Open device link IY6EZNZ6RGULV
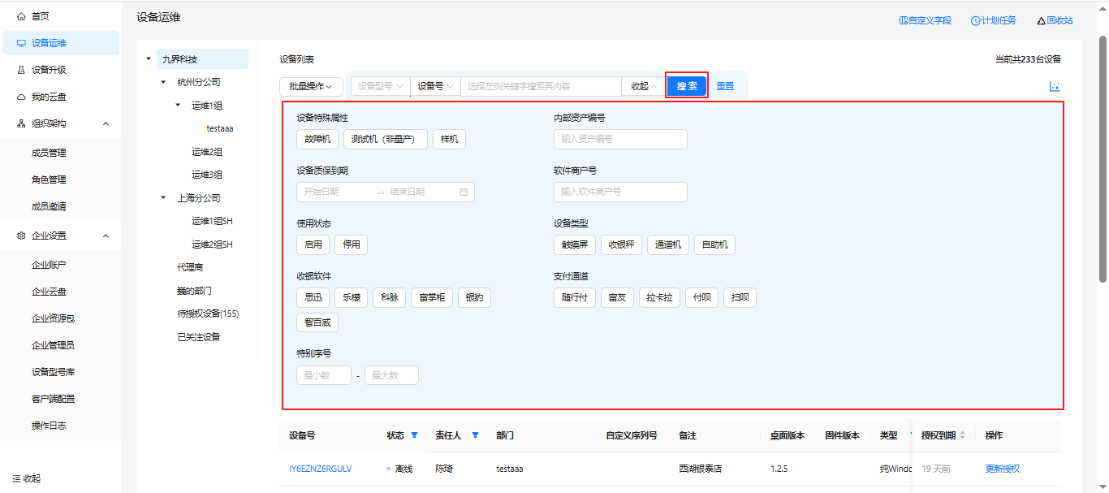1109x493 pixels. [x=321, y=469]
